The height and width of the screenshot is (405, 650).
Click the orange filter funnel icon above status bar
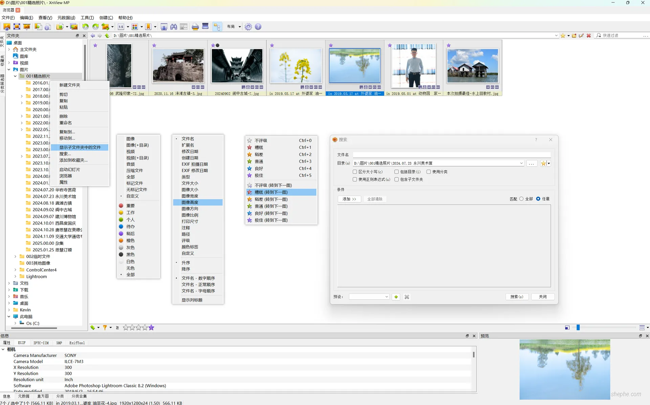pos(105,327)
